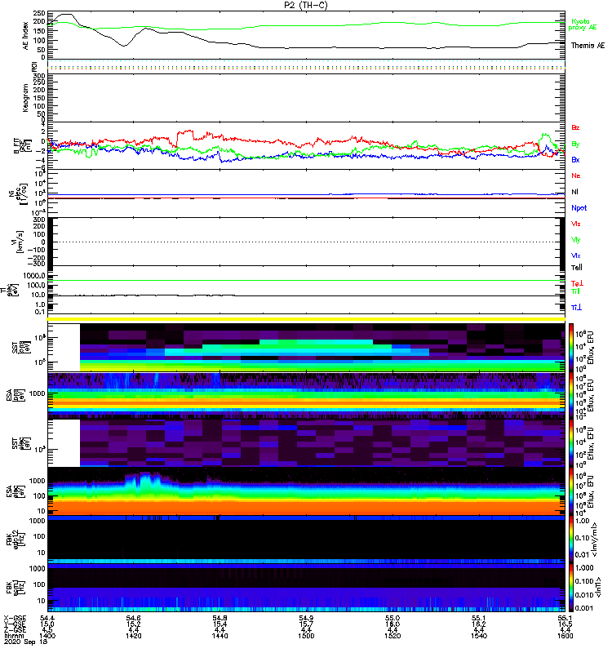Click the "1500" time tick label
Image resolution: width=612 pixels, height=653 pixels.
306,636
